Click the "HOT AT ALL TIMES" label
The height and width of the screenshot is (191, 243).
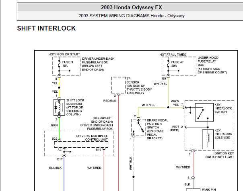point(173,55)
